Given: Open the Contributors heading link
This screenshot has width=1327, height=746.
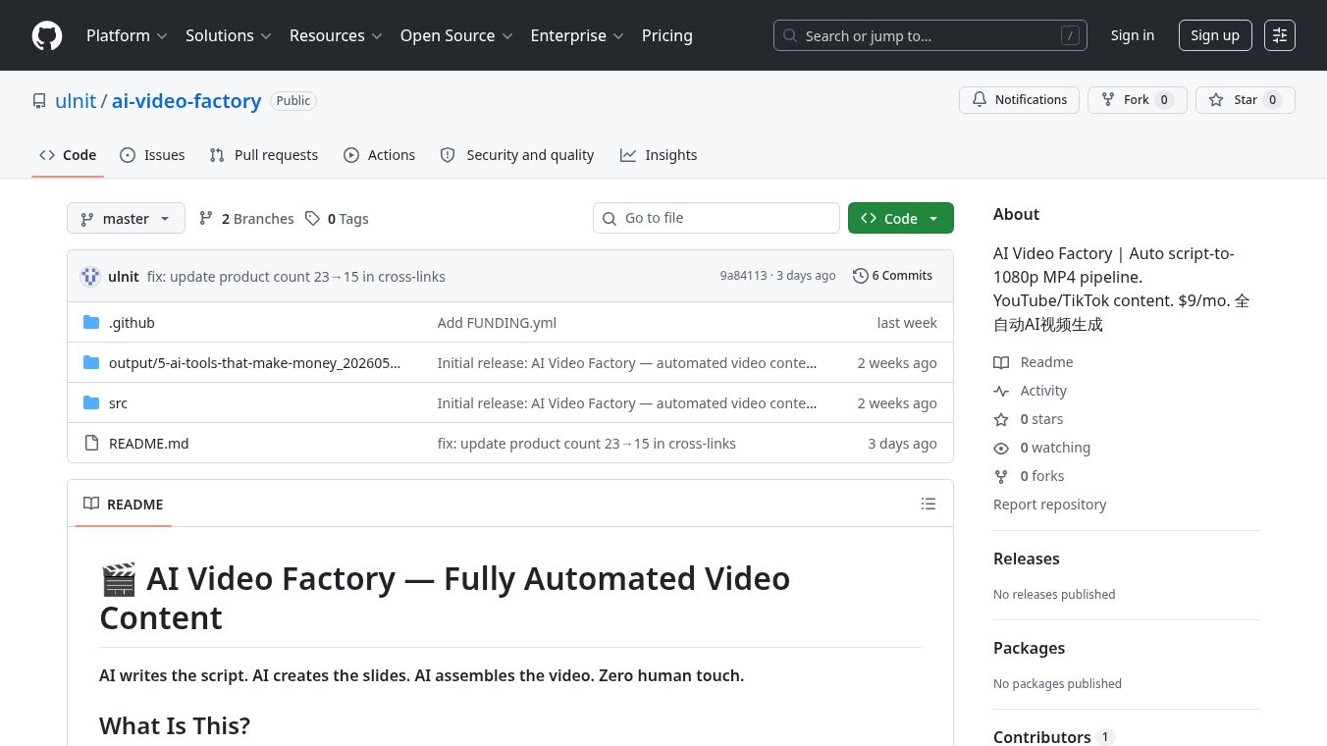Looking at the screenshot, I should [1054, 737].
